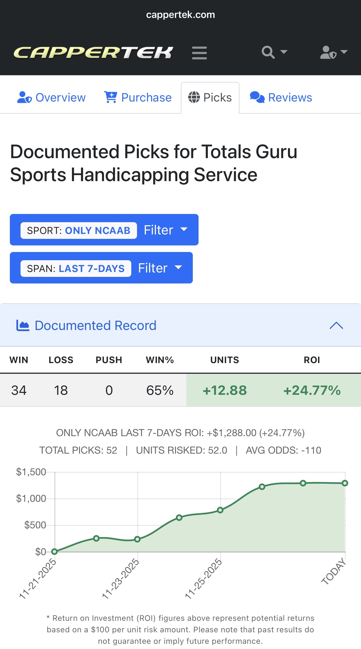Open the hamburger navigation menu
Image resolution: width=361 pixels, height=649 pixels.
pyautogui.click(x=199, y=53)
